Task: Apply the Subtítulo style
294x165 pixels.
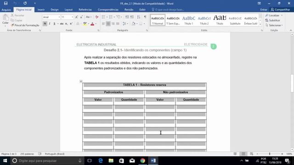Action: (235, 20)
